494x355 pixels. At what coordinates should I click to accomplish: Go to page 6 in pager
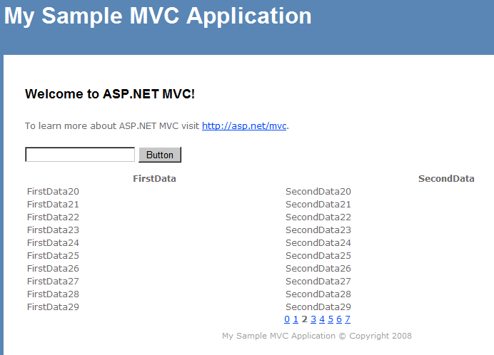tap(339, 319)
